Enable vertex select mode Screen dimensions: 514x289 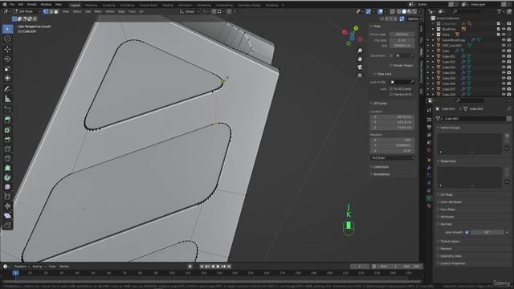(46, 11)
